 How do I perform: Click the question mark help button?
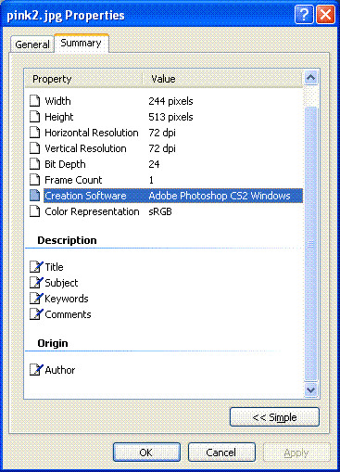click(304, 15)
